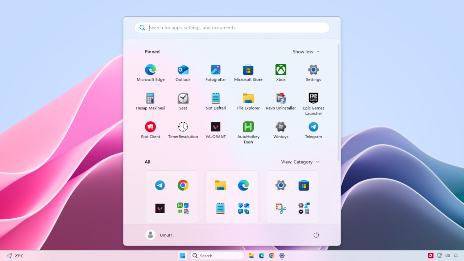Open Microsoft Edge from the taskbar
Image resolution: width=464 pixels, height=261 pixels.
coord(261,256)
